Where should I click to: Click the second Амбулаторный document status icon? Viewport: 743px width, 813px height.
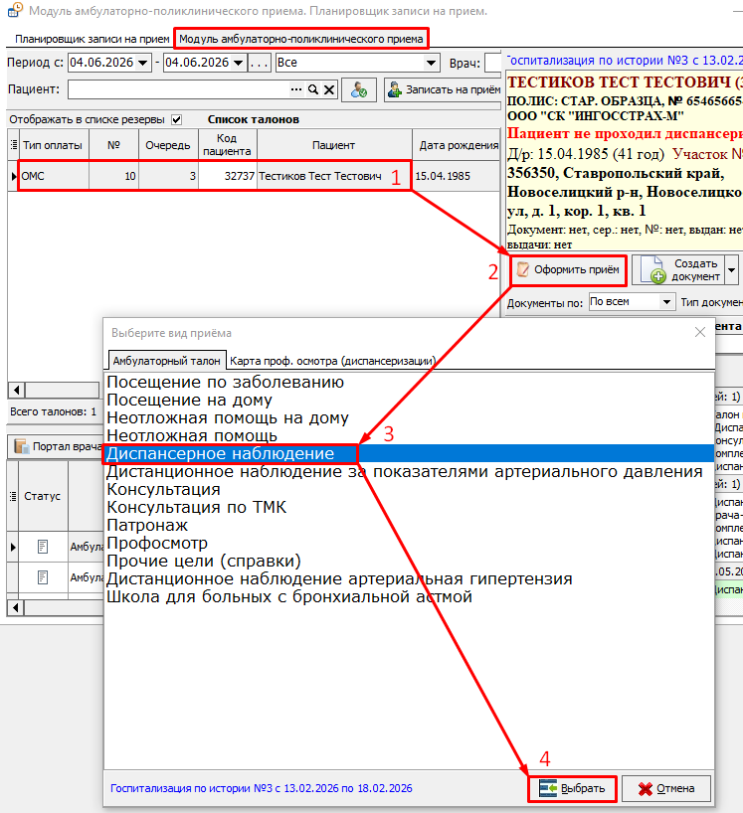tap(43, 577)
